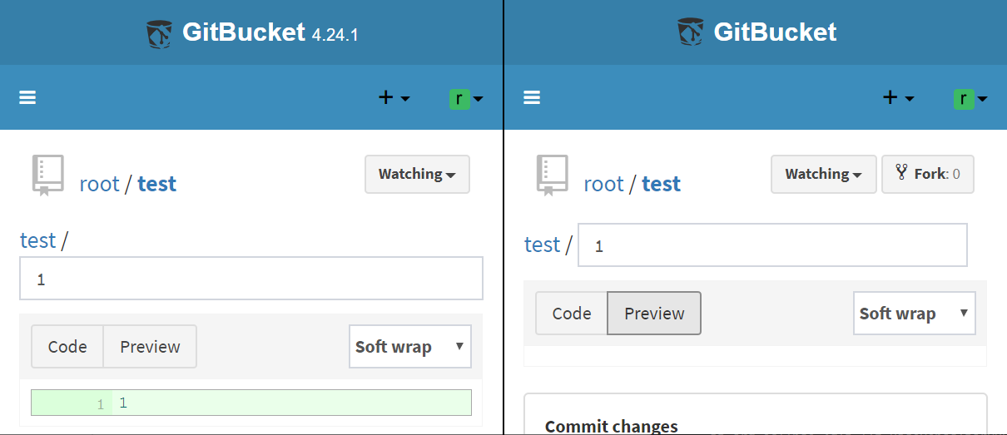
Task: Open user avatar 'r' menu in right window
Action: (970, 98)
